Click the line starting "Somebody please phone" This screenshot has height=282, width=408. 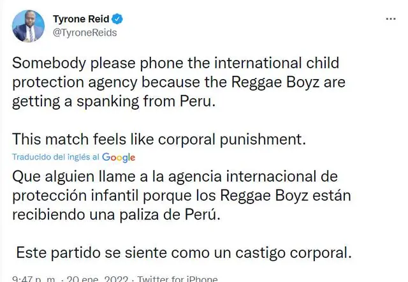168,65
